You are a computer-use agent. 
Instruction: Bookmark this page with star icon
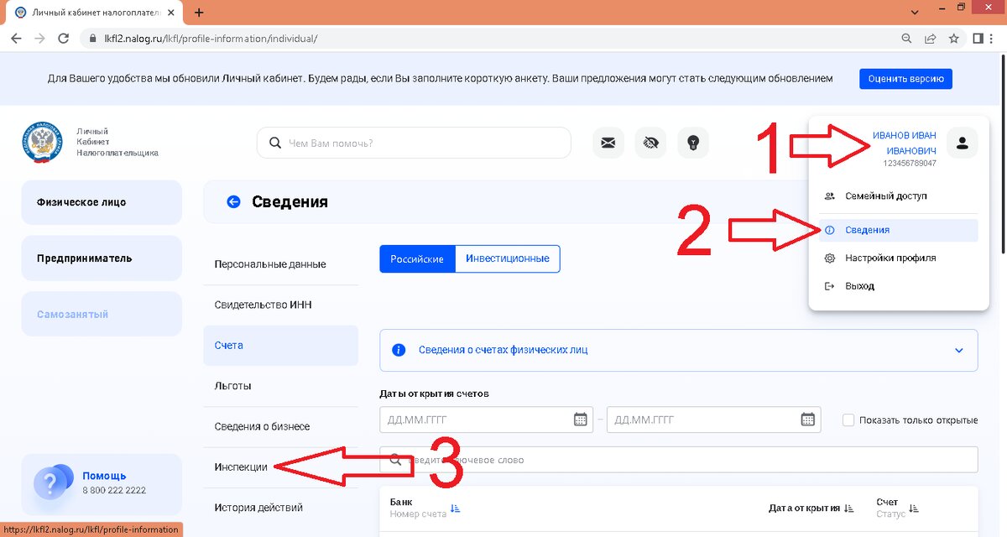click(x=953, y=39)
